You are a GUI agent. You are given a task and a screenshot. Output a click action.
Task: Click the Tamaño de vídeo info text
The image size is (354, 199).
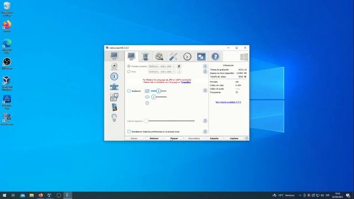point(218,77)
